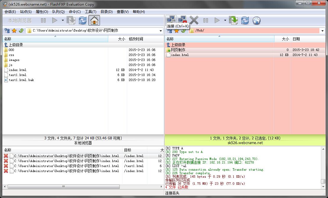
Task: Sort local files by 名称 column
Action: tap(55, 39)
